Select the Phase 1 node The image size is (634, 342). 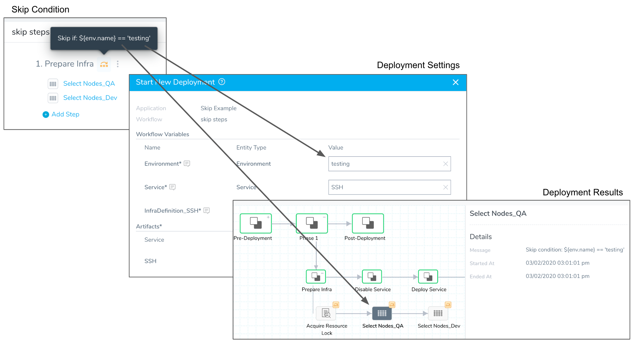tap(312, 223)
